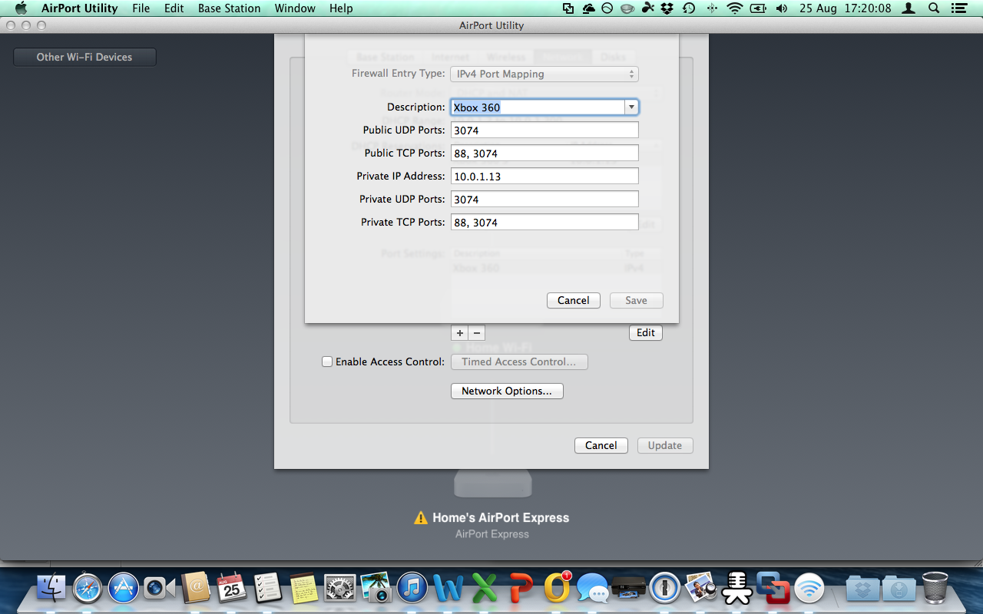983x614 pixels.
Task: Click AirPort Utility Wi-Fi dock icon
Action: [809, 588]
